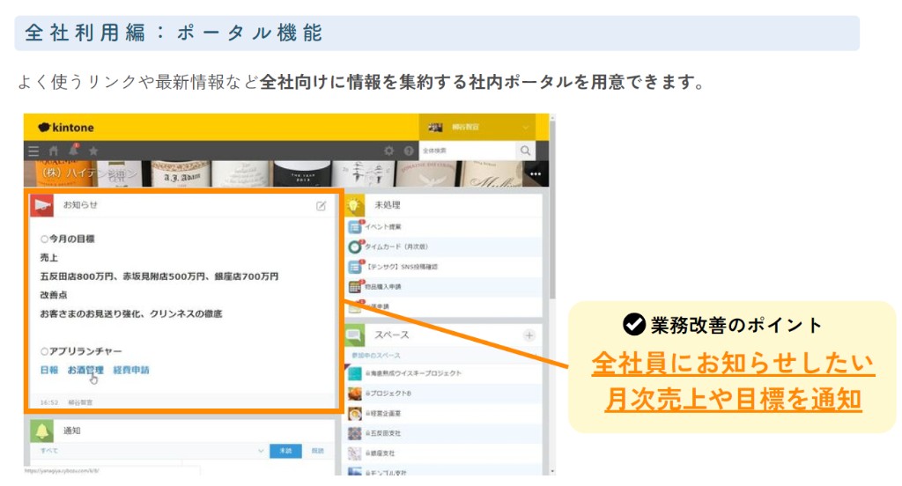The height and width of the screenshot is (486, 902).
Task: Go to the kintone home icon
Action: tap(54, 151)
